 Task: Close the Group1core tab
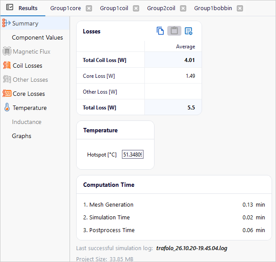click(x=89, y=8)
